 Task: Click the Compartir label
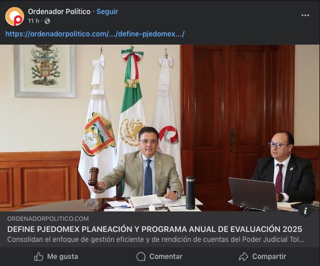(x=269, y=257)
